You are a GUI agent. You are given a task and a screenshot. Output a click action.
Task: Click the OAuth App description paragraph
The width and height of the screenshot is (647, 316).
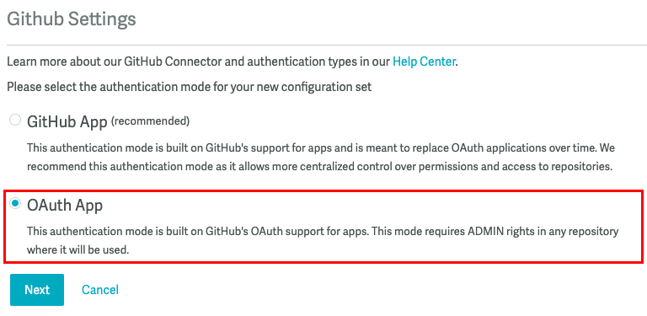(323, 240)
